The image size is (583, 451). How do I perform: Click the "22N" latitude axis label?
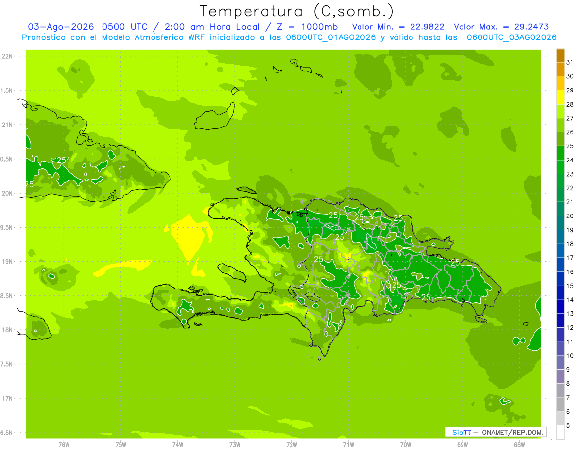[8, 56]
